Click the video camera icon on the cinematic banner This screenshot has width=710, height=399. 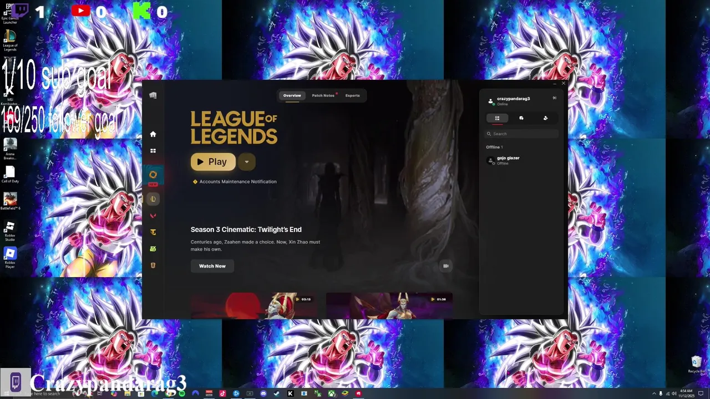pos(445,266)
